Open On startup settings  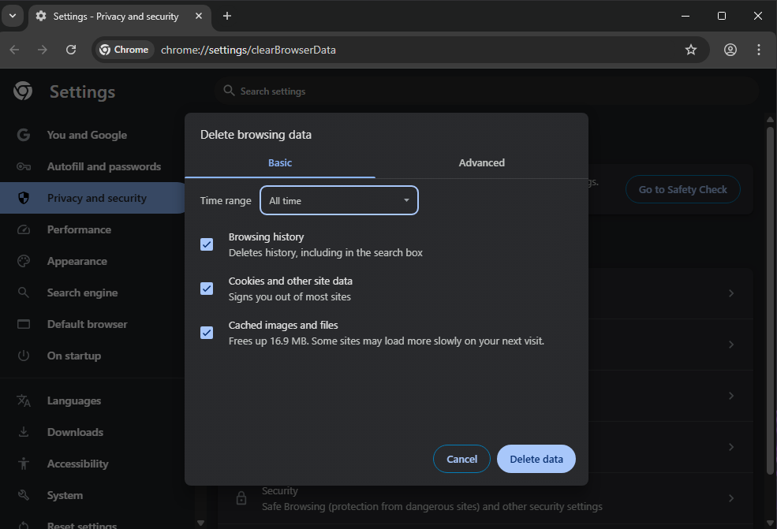(74, 356)
